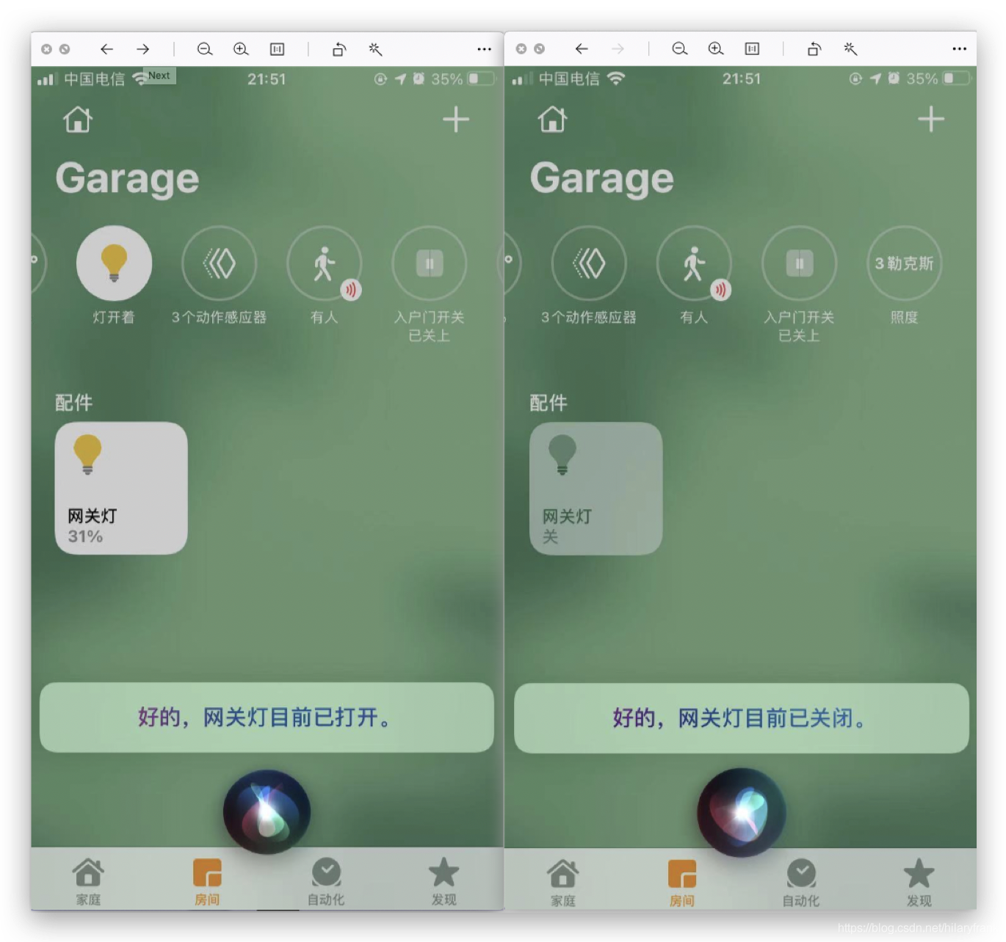The image size is (1006, 942).
Task: Tap Garage title in right phone
Action: (x=602, y=178)
